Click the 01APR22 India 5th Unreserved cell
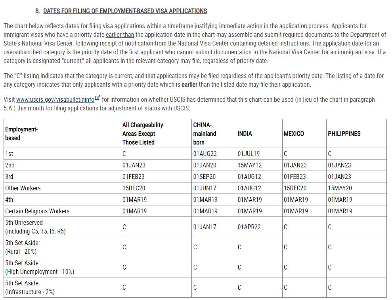The image size is (392, 300). [x=249, y=227]
